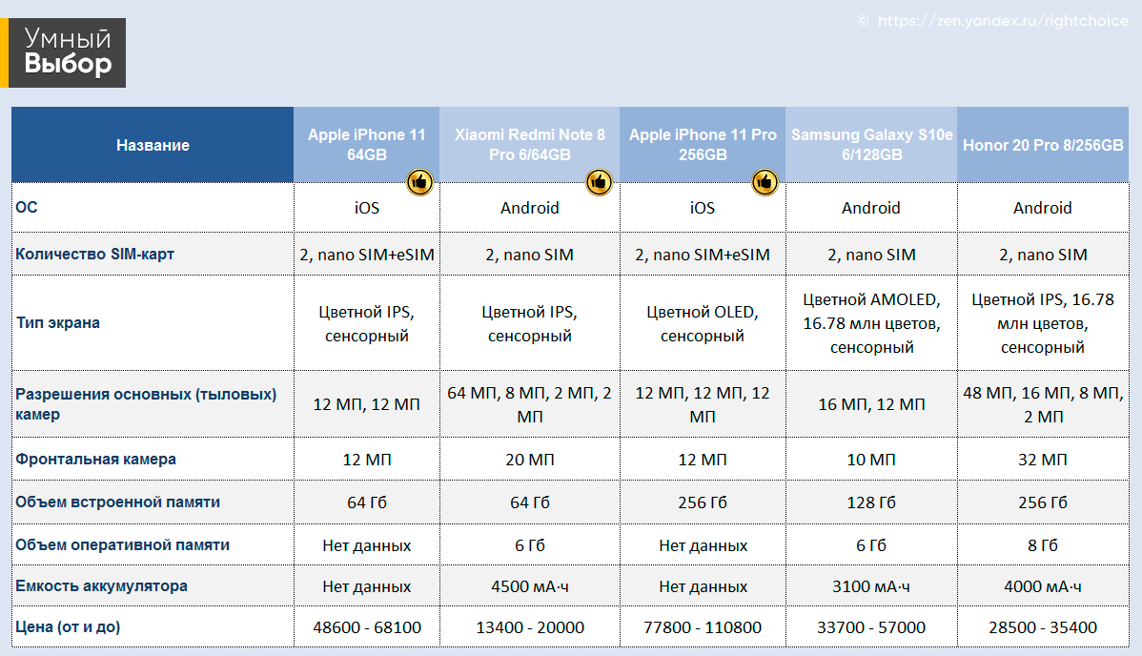Select the 8 Гб RAM cell
1142x656 pixels.
pyautogui.click(x=1043, y=545)
